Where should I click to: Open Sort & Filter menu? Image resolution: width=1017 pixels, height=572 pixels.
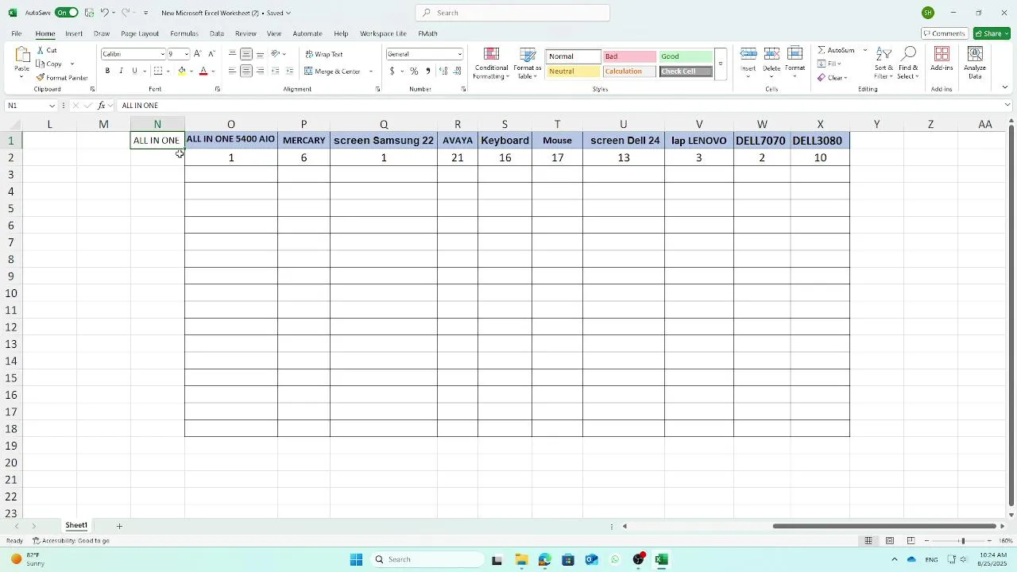[x=884, y=63]
